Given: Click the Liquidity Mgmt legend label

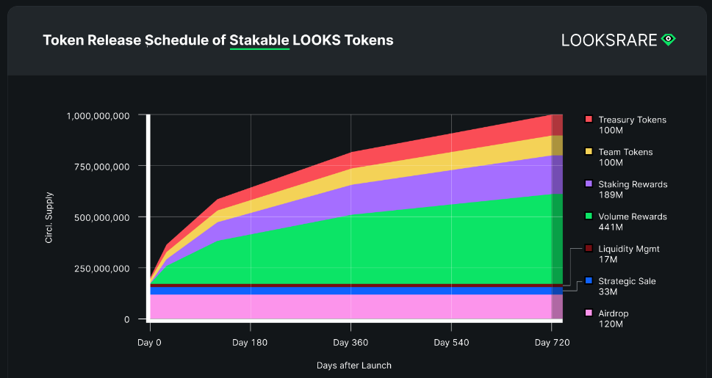Looking at the screenshot, I should [x=629, y=249].
